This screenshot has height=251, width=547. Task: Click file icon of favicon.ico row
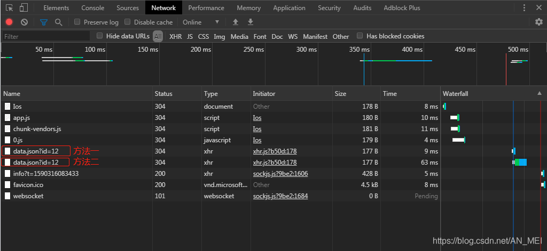point(7,185)
